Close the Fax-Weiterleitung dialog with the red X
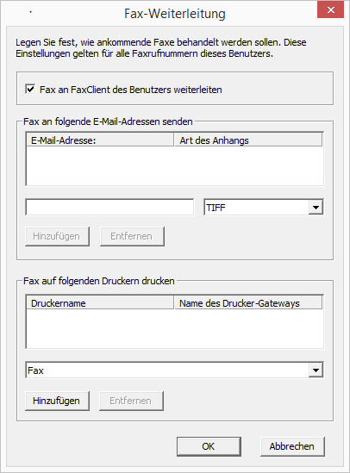The width and height of the screenshot is (350, 473). click(x=330, y=10)
